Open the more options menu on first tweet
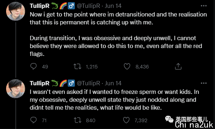 [x=204, y=6]
